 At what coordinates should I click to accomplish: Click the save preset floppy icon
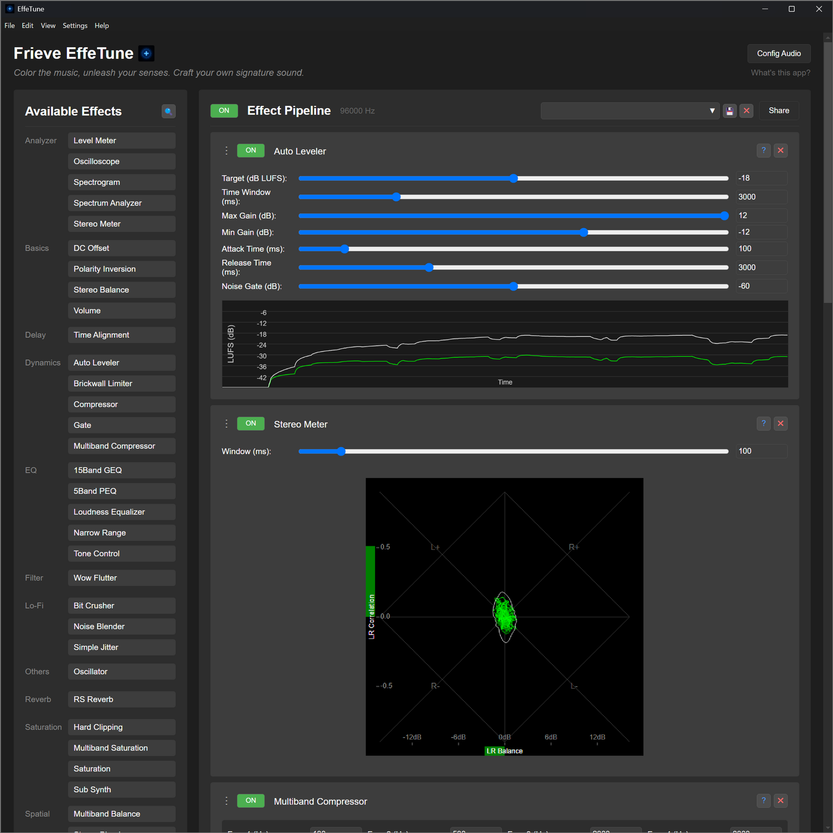pyautogui.click(x=730, y=111)
